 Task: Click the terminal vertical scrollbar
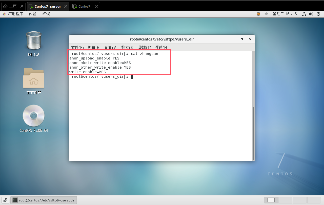point(253,133)
